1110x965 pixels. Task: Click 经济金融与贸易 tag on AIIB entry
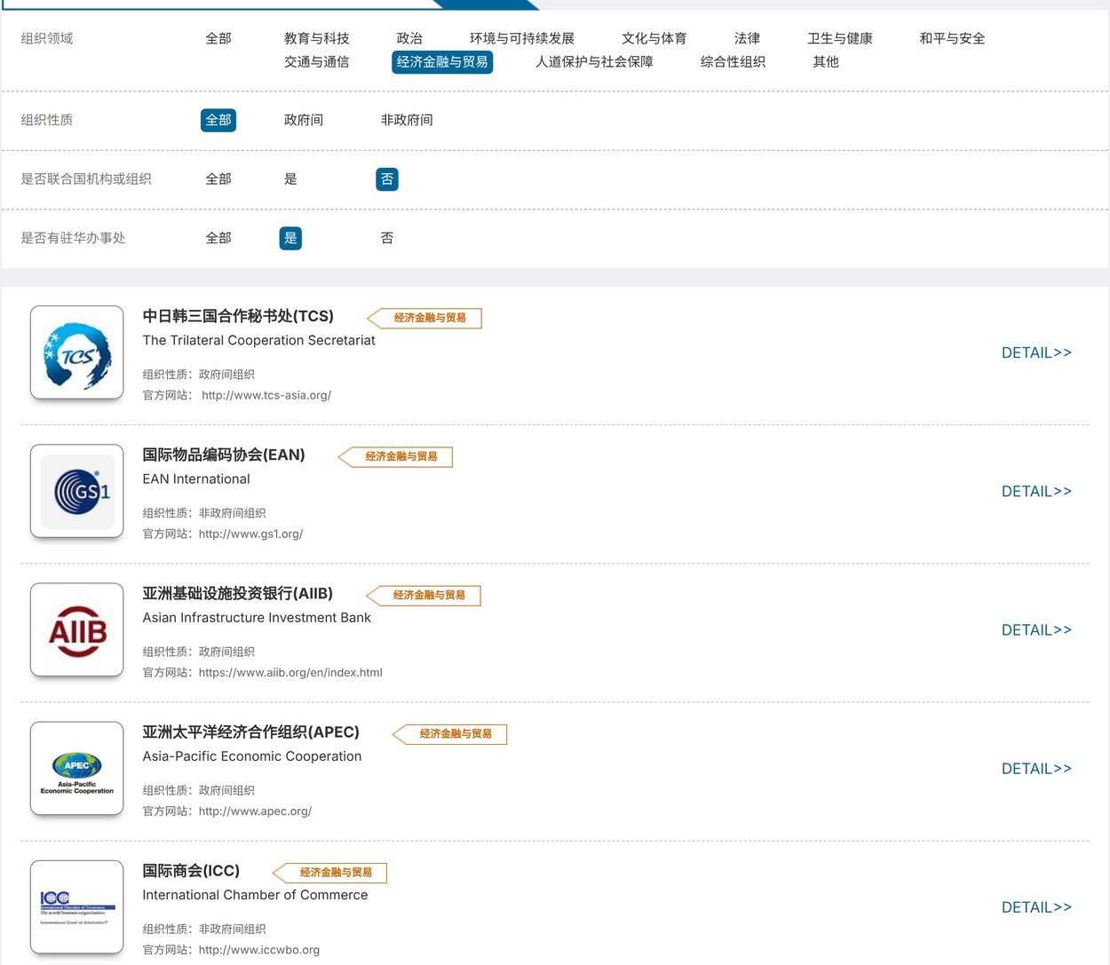[424, 595]
